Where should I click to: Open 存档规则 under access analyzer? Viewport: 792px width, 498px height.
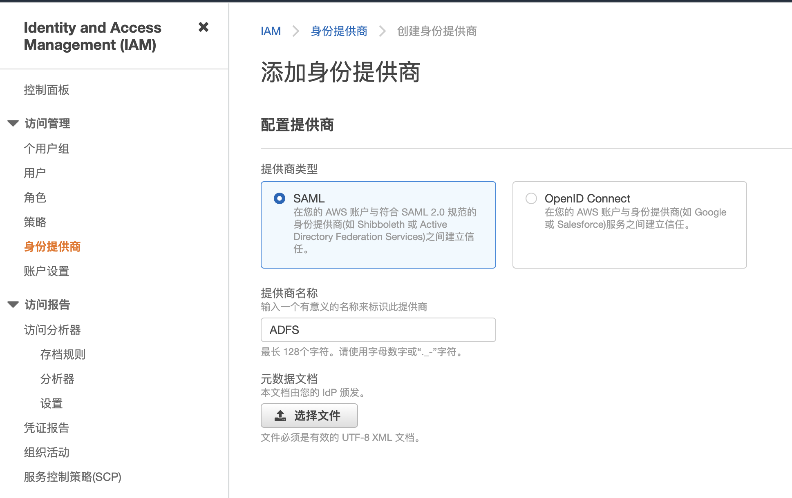pos(63,354)
